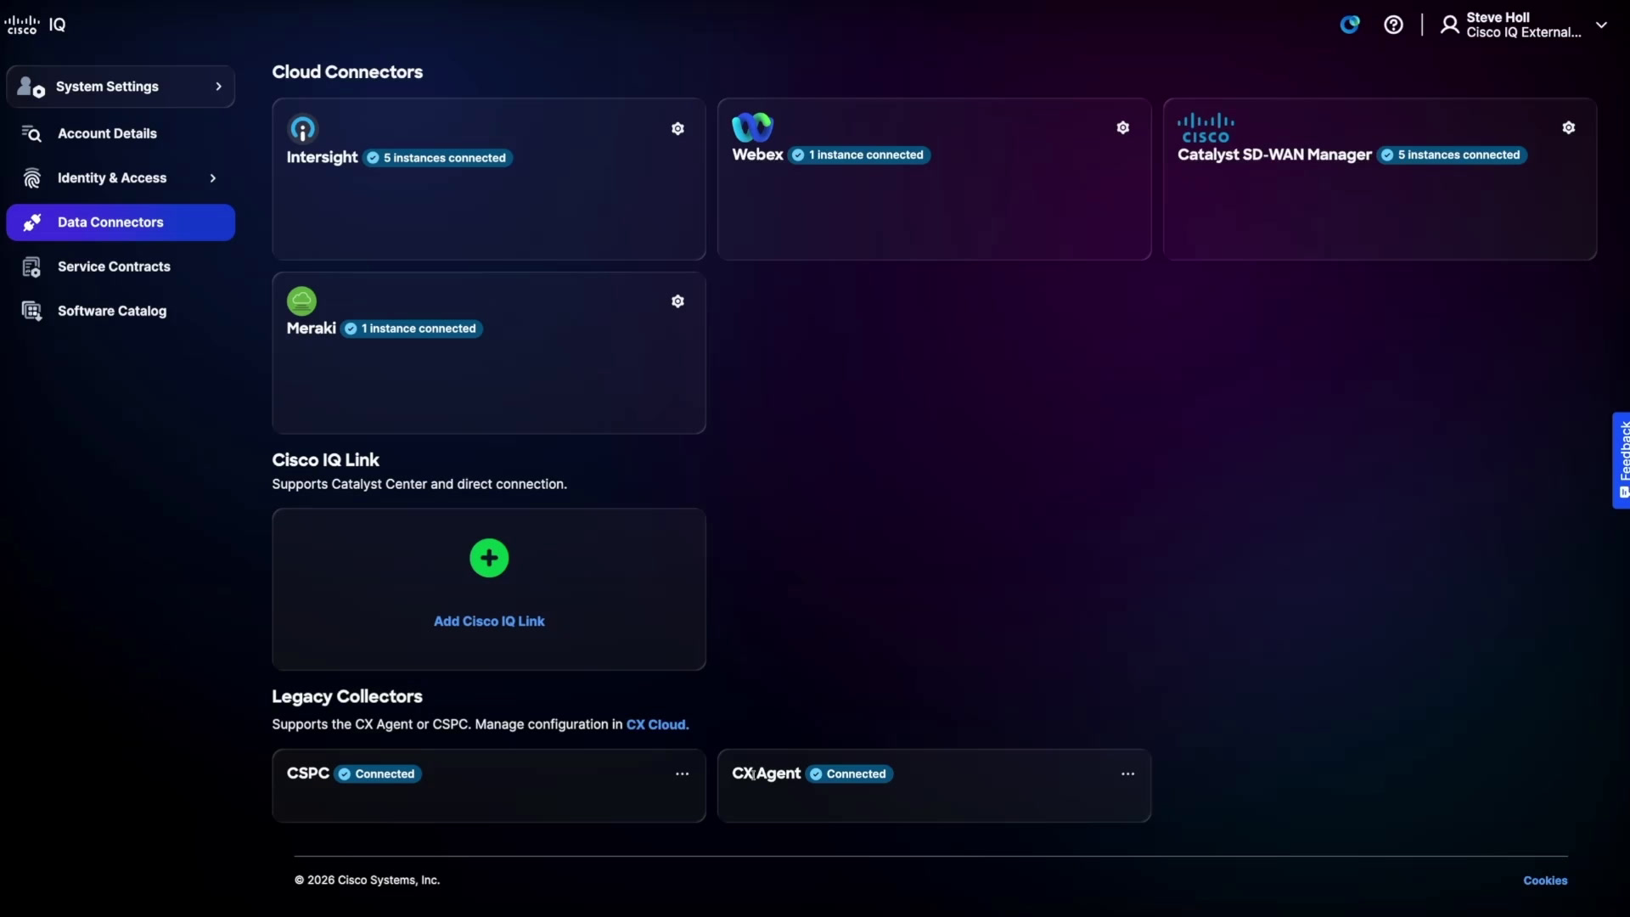
Task: Click the green plus add icon
Action: [489, 558]
